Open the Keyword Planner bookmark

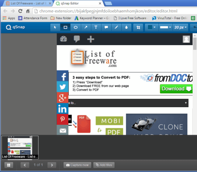tap(92, 18)
